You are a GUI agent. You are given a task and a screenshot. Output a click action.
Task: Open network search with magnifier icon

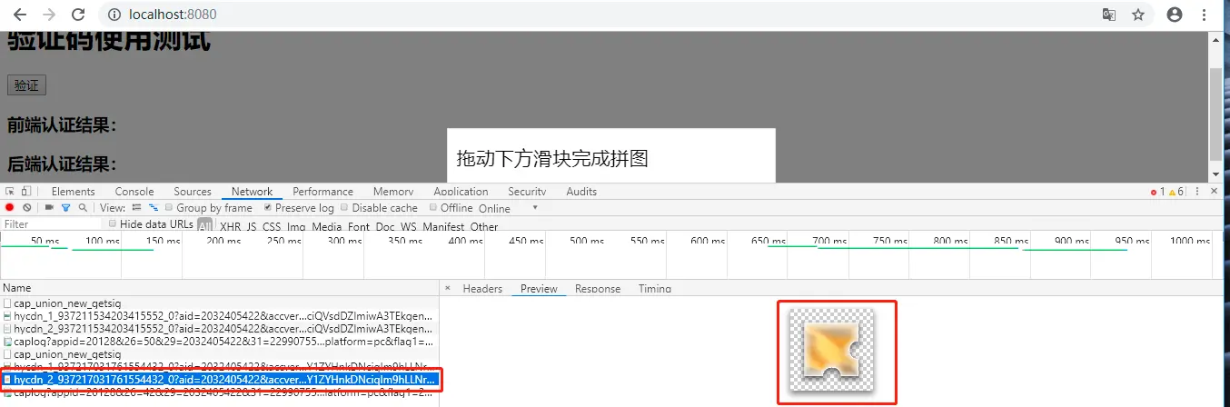[83, 208]
